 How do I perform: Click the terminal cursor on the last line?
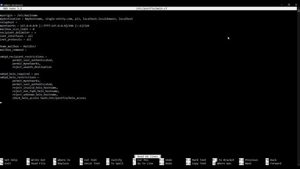point(1,102)
